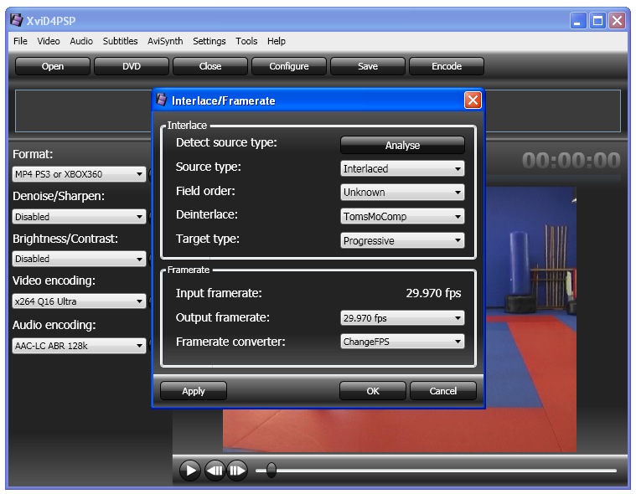This screenshot has height=494, width=636.
Task: Cancel the Interlace/Framerate dialog
Action: (x=443, y=391)
